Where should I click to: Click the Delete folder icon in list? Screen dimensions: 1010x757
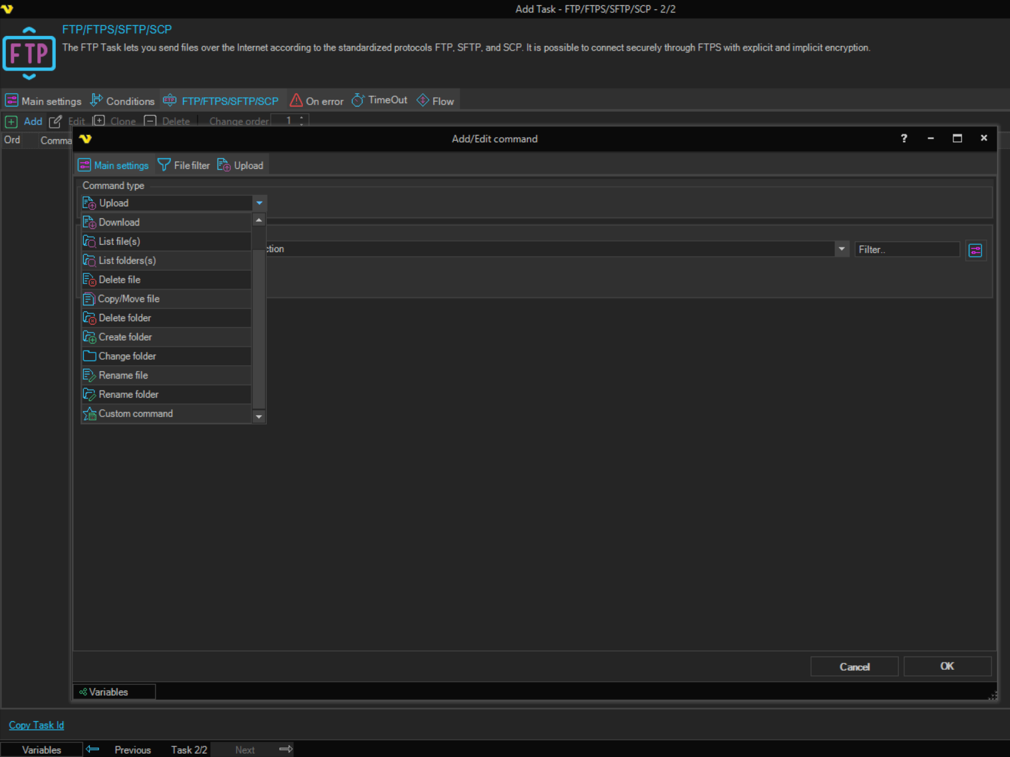[89, 318]
